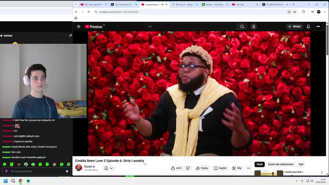The width and height of the screenshot is (329, 185).
Task: Dislike the video with thumbs down
Action: (x=188, y=168)
